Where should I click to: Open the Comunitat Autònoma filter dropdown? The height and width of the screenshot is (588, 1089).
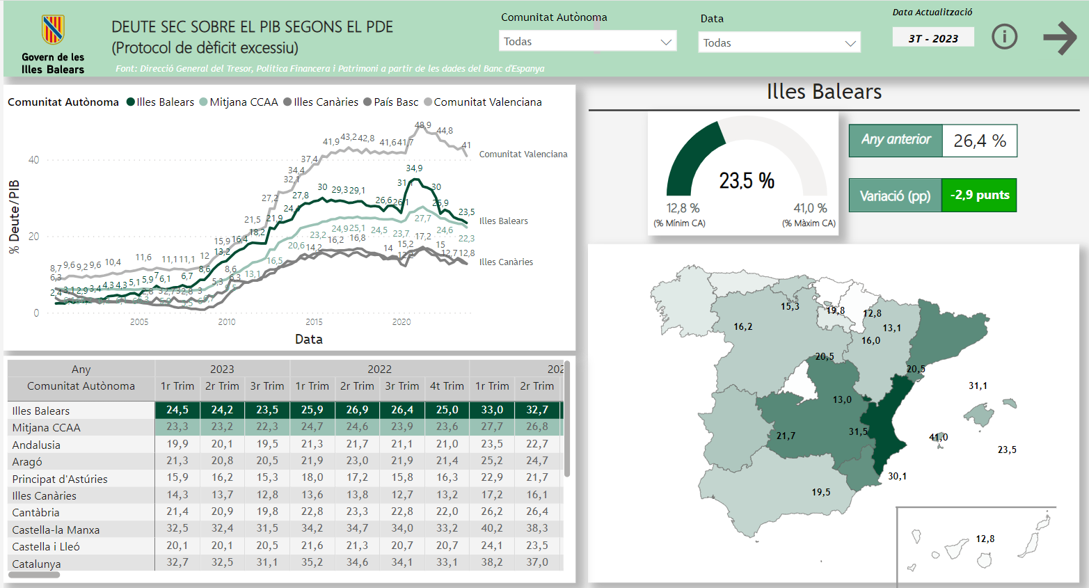587,41
